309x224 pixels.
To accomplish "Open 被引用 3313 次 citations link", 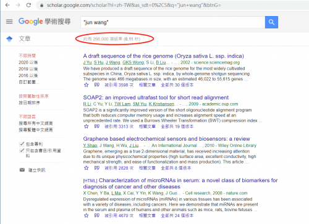I will pos(119,127).
